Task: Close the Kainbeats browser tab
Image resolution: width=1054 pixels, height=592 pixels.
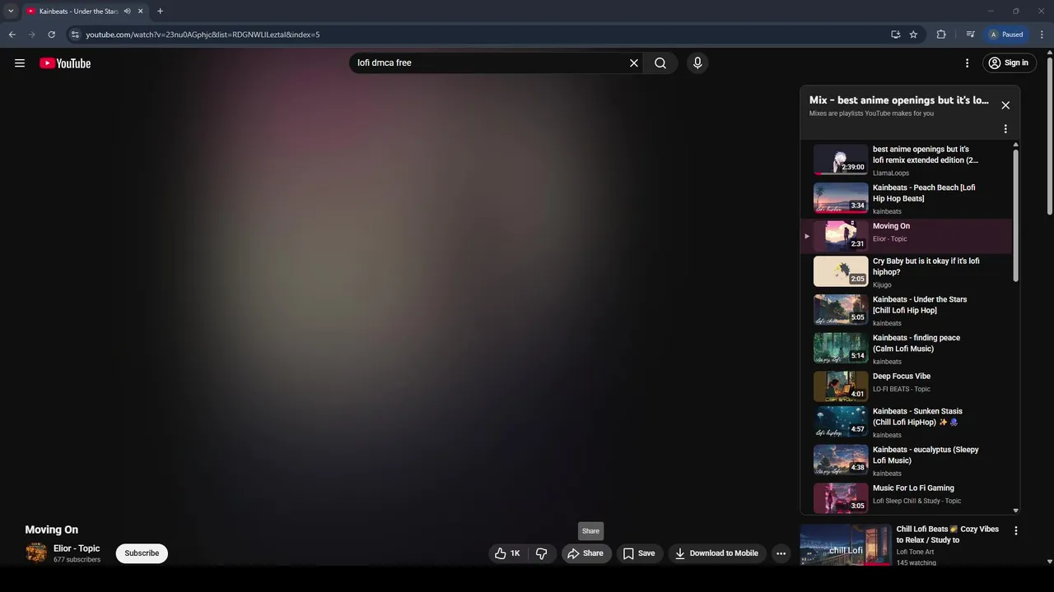Action: (141, 12)
